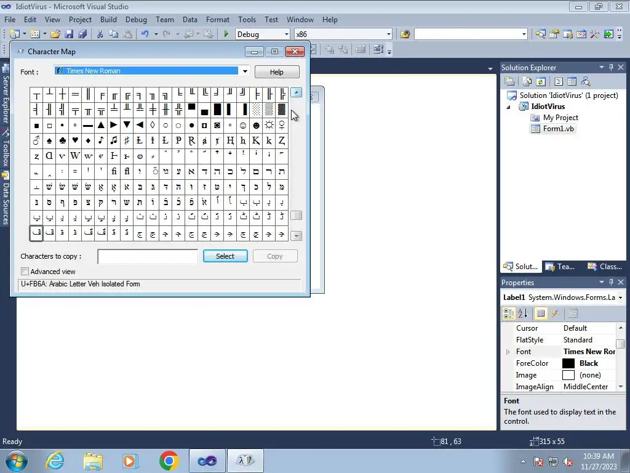Image resolution: width=630 pixels, height=473 pixels.
Task: Click disabled Copy button in Character Map
Action: coord(275,256)
